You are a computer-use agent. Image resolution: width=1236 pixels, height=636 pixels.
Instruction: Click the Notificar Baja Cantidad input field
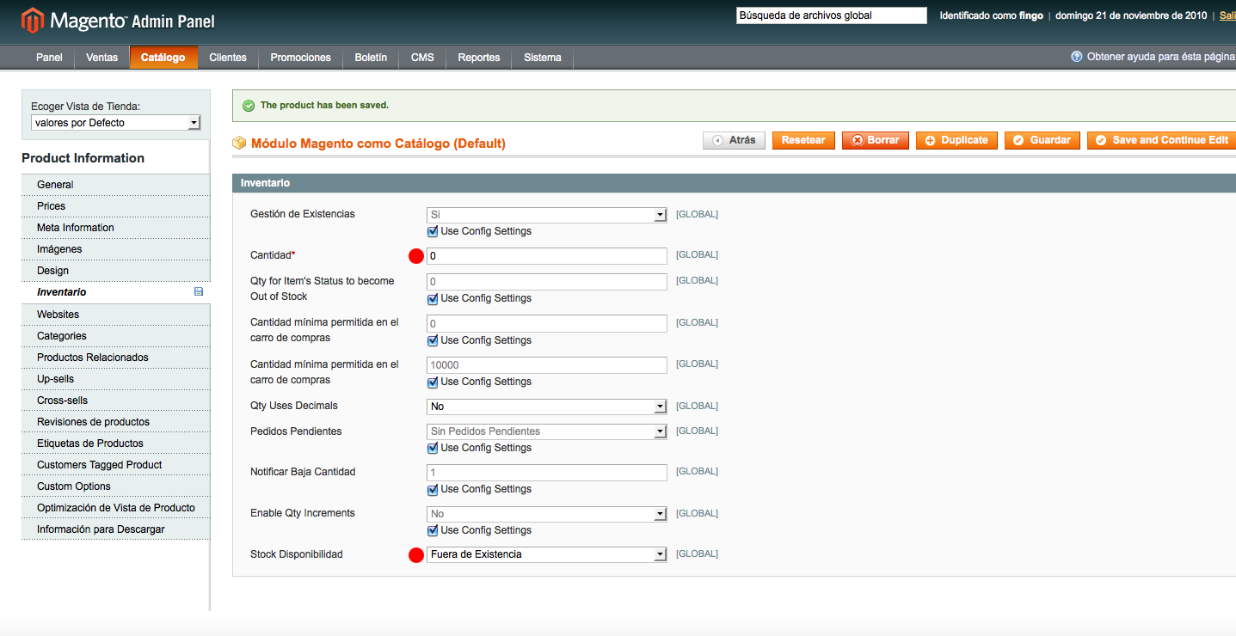547,473
